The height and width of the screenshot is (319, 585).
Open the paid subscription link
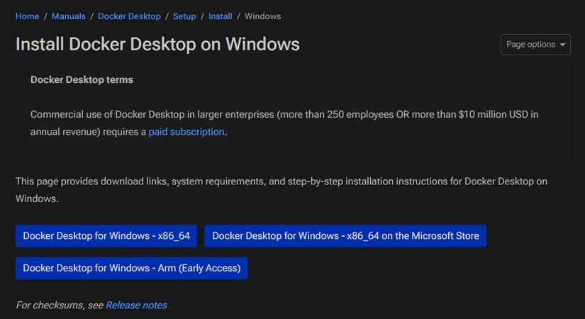coord(186,131)
